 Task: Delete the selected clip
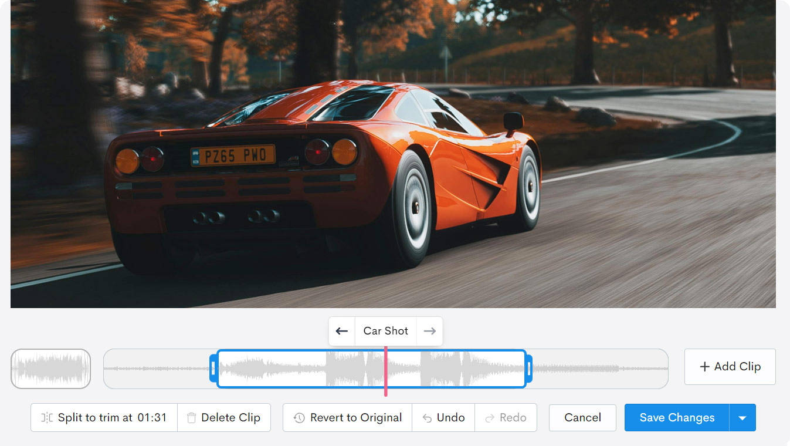[x=224, y=417]
